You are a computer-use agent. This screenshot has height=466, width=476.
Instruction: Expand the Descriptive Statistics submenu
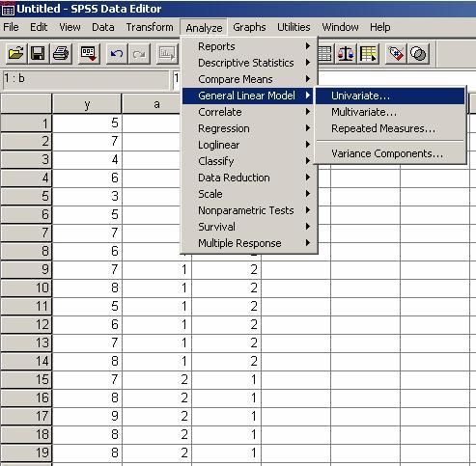tap(249, 63)
